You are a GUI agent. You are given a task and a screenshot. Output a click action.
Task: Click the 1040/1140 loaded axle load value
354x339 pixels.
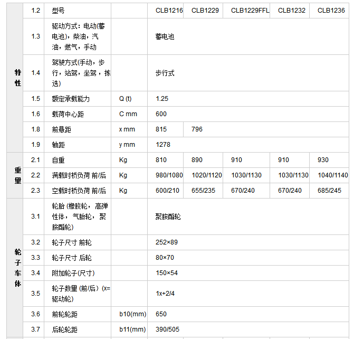[332, 175]
